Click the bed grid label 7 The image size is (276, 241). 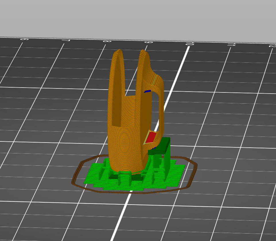tap(66, 40)
